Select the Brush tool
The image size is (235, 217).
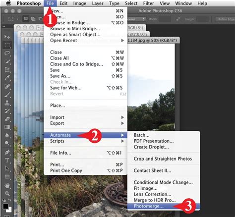click(7, 95)
